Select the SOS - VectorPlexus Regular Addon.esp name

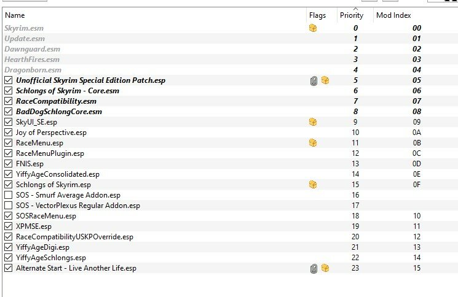point(78,206)
